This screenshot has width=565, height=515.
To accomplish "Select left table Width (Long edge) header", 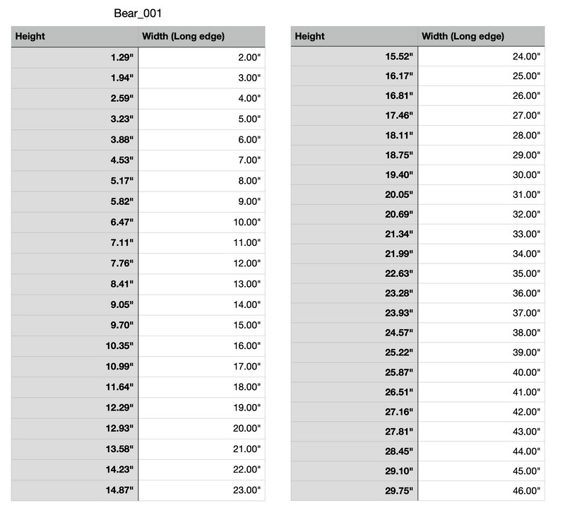I will pyautogui.click(x=201, y=37).
